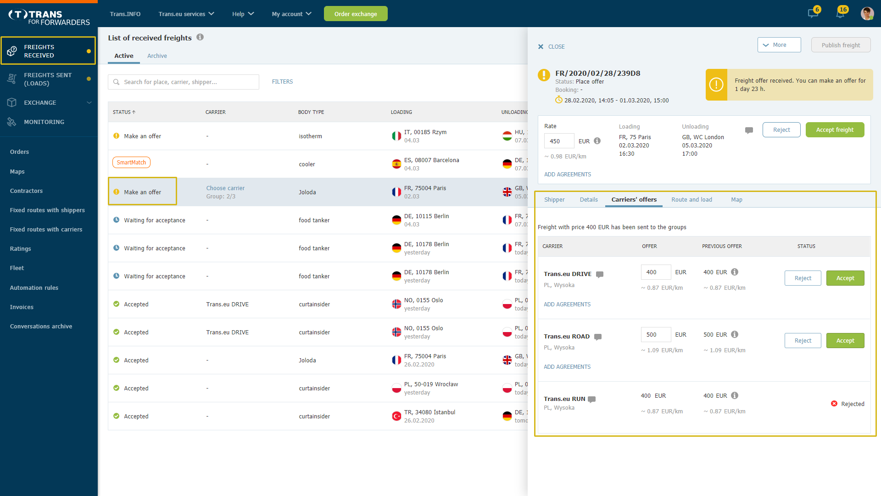Click the info icon next to the EUR rate
Viewport: 881px width, 496px height.
(597, 141)
